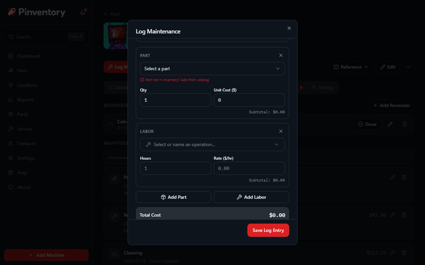
Task: Open the Select a part dropdown
Action: coord(212,69)
